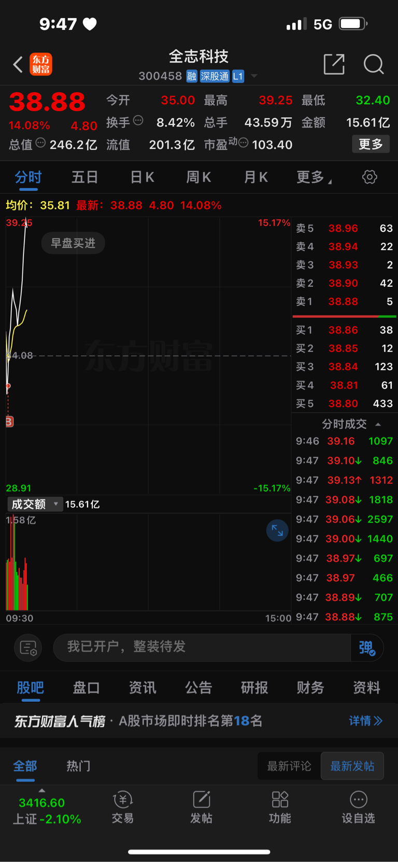Select 卖2 order at 38.90

[x=344, y=283]
